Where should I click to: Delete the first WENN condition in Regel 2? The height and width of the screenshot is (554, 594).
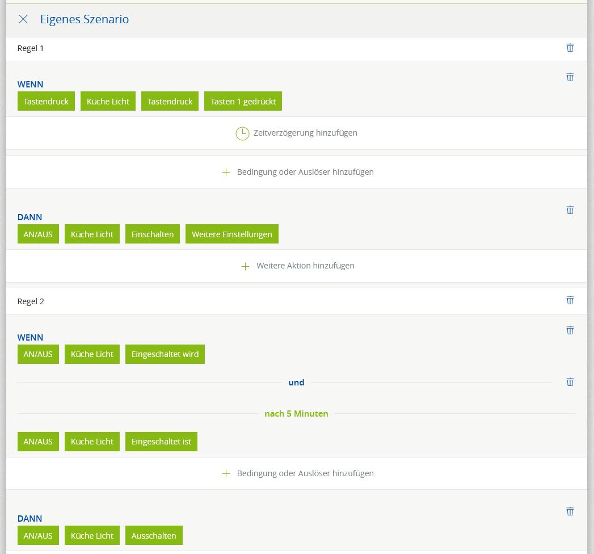(570, 330)
